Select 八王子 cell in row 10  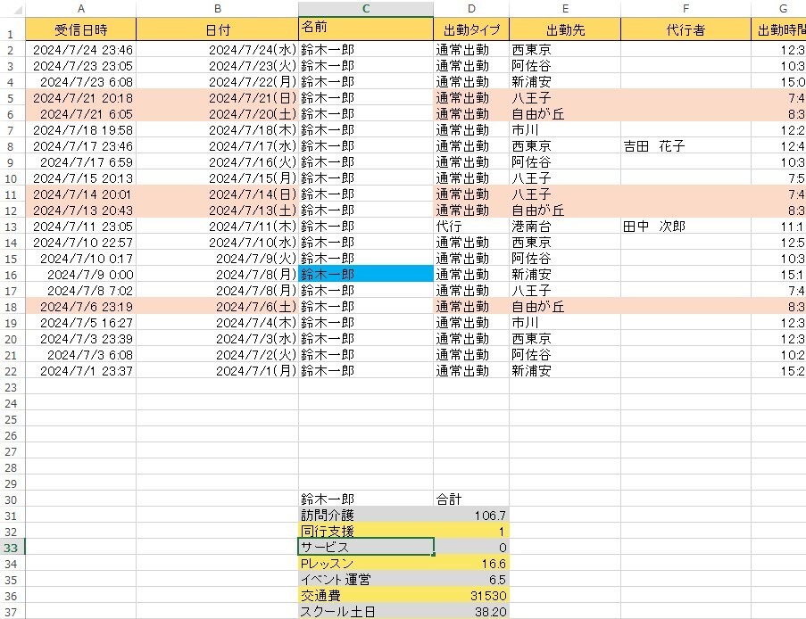[565, 178]
